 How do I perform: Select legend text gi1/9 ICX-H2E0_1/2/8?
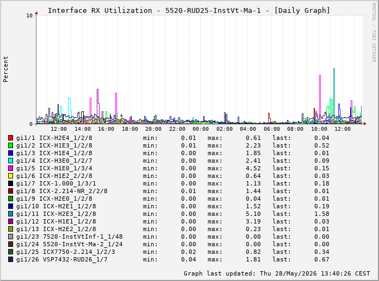[x=54, y=199]
